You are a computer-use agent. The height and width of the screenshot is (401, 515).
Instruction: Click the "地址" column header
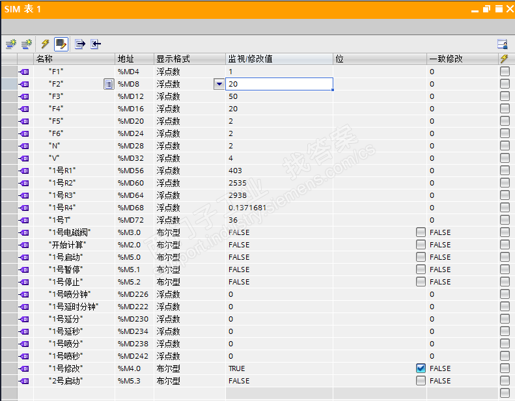click(x=134, y=59)
